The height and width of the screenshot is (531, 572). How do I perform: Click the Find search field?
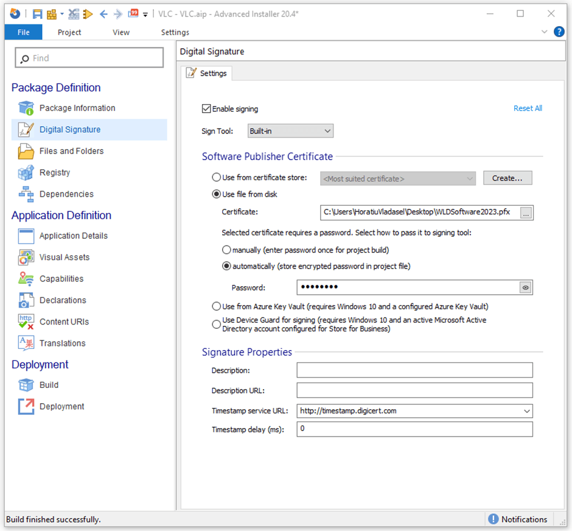89,58
